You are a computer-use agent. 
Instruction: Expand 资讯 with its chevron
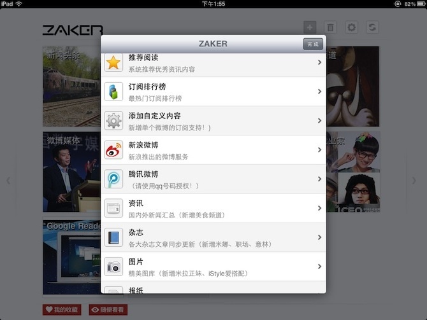click(x=320, y=208)
